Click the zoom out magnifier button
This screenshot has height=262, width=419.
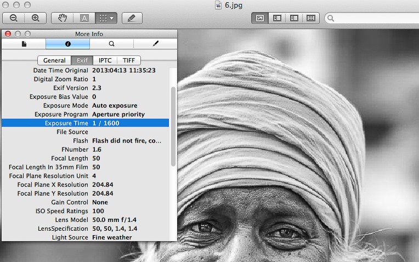click(14, 18)
